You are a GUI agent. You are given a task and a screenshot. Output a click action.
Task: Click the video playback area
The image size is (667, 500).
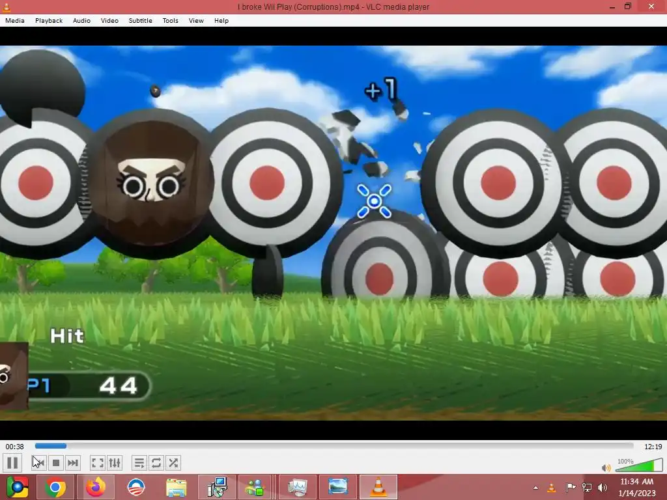pyautogui.click(x=333, y=233)
